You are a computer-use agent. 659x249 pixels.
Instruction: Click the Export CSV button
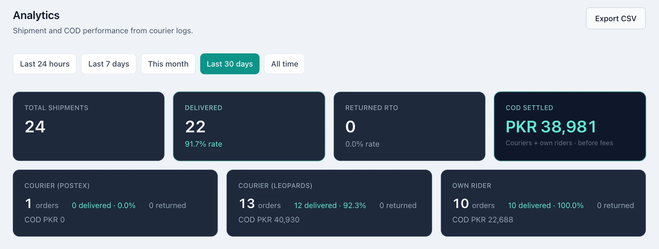click(x=615, y=18)
